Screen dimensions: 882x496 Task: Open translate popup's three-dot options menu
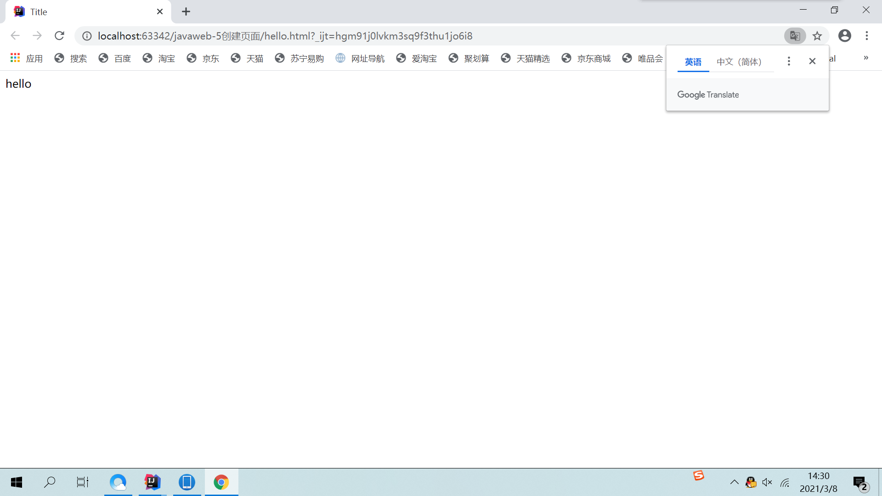[x=789, y=61]
